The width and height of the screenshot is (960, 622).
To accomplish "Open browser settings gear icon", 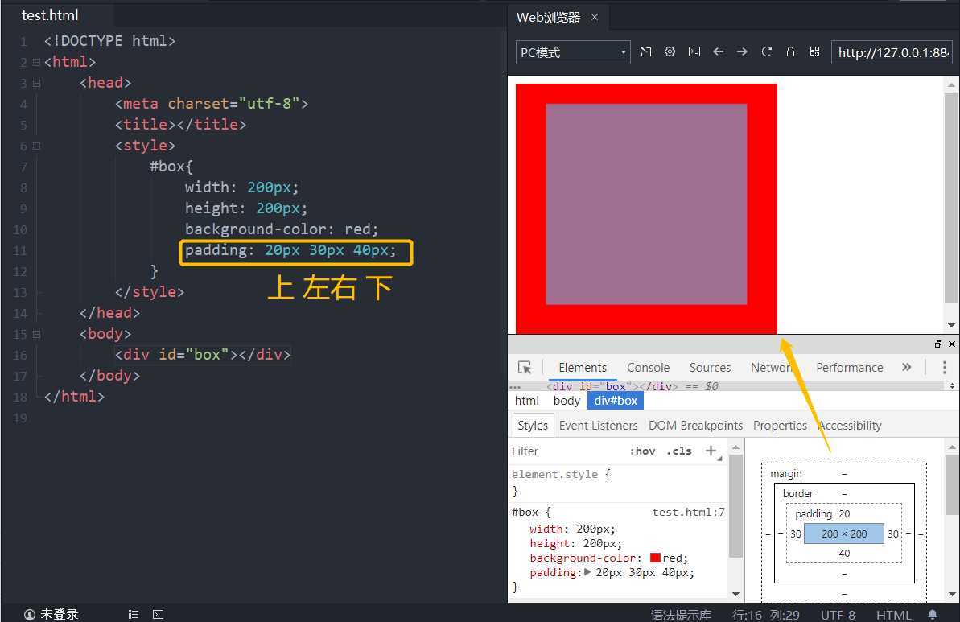I will click(x=670, y=52).
